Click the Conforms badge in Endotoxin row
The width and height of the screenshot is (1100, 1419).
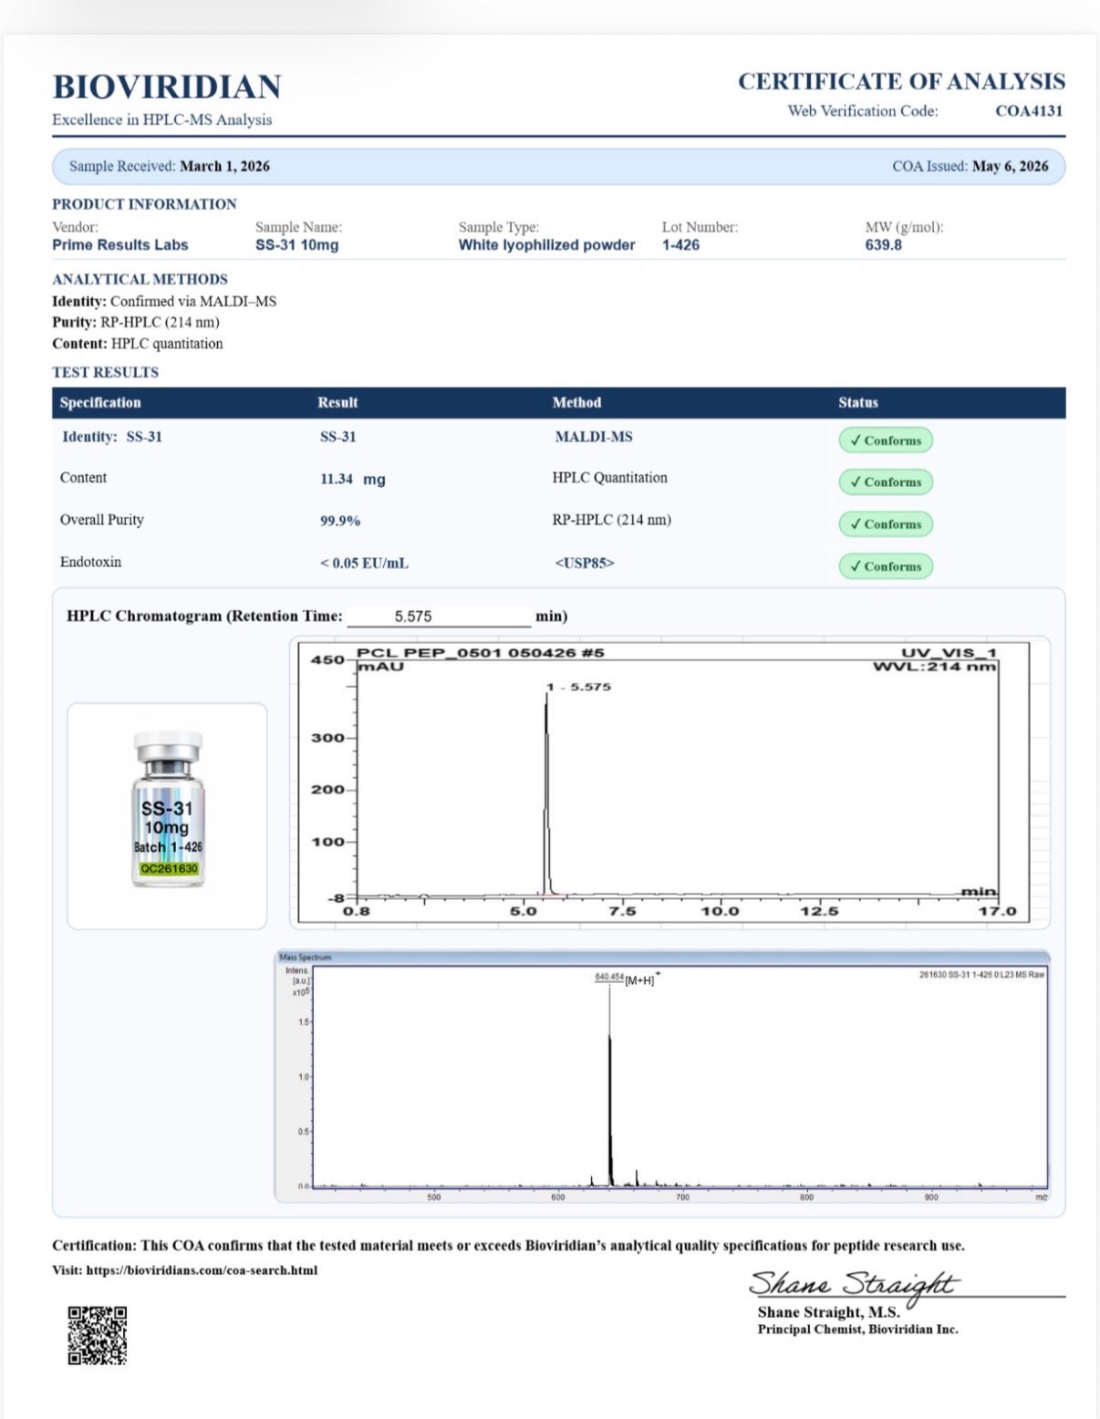click(886, 566)
